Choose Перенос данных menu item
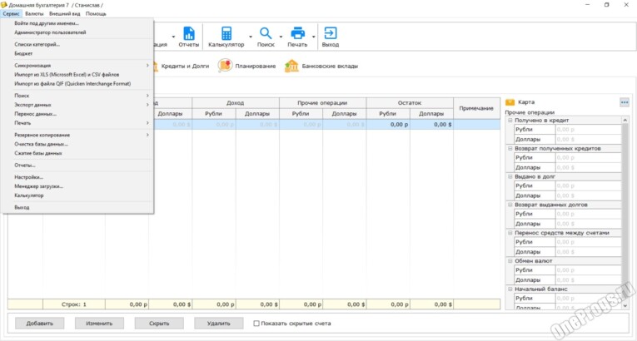 coord(77,114)
